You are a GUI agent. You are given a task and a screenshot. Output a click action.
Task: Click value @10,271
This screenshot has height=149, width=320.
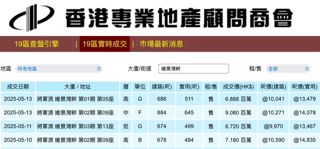click(273, 113)
